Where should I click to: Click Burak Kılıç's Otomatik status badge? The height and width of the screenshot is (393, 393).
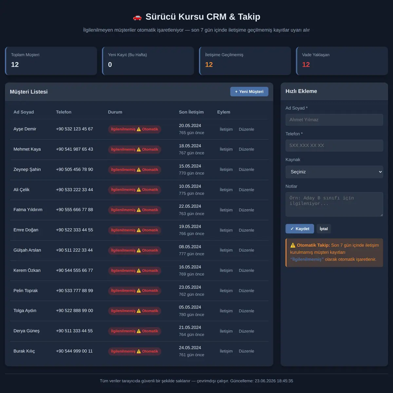click(134, 351)
